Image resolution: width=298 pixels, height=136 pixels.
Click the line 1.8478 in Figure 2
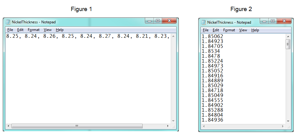211,56
